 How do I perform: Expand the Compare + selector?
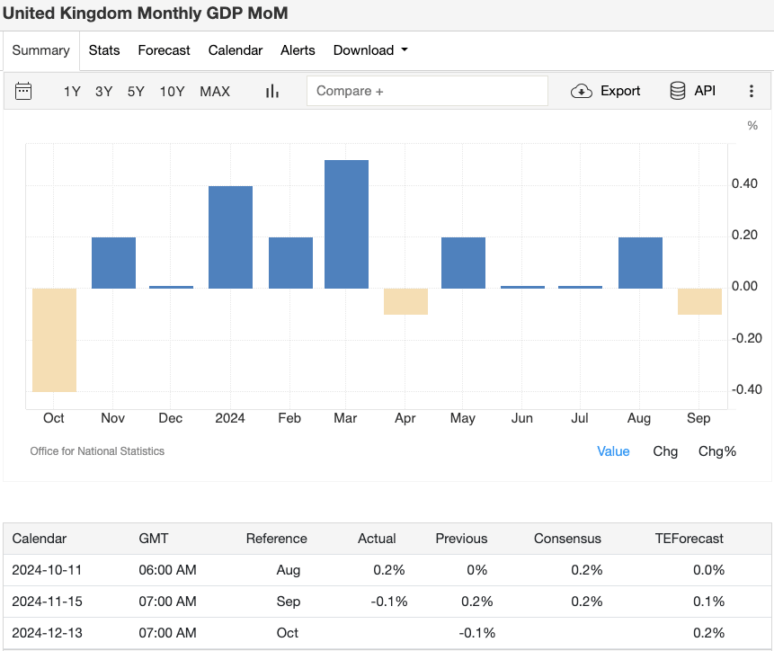pyautogui.click(x=427, y=91)
